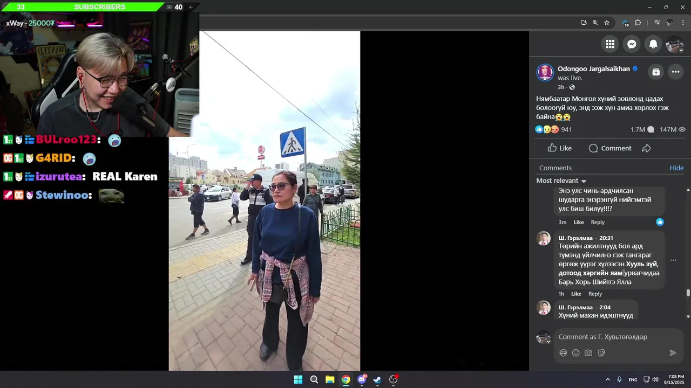Open the browser media controls icon
Screen dimensions: 691x388
coord(657,23)
